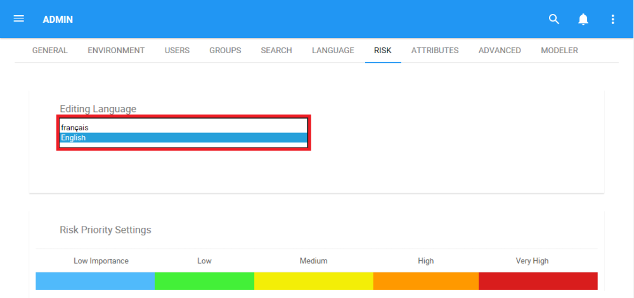Click the Very High label
This screenshot has height=298, width=634.
tap(532, 261)
